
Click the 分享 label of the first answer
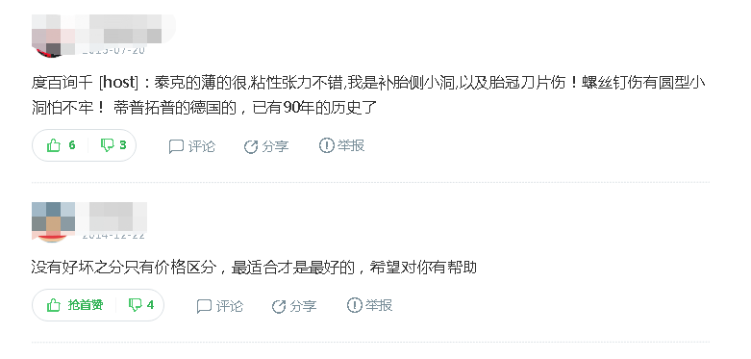pyautogui.click(x=275, y=146)
